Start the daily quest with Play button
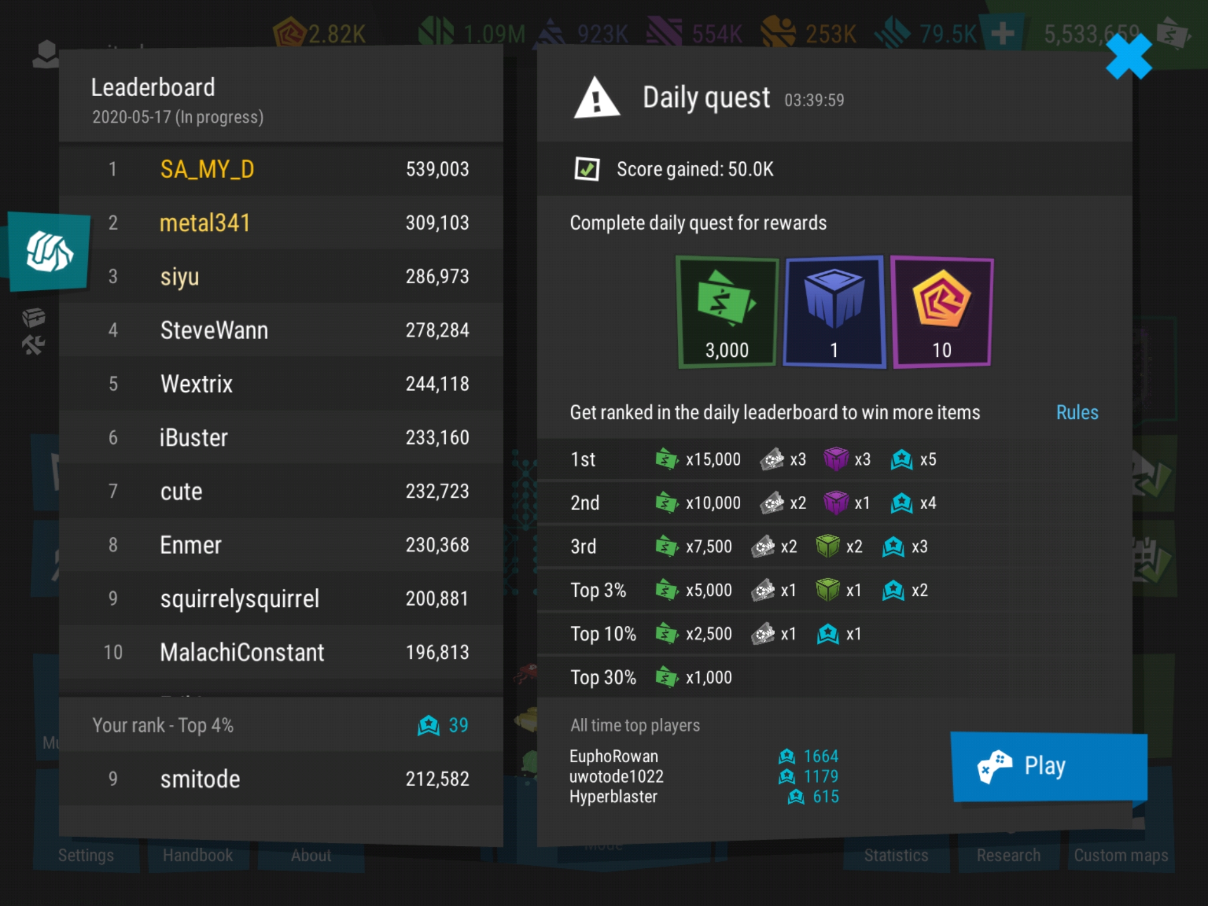 tap(1049, 766)
